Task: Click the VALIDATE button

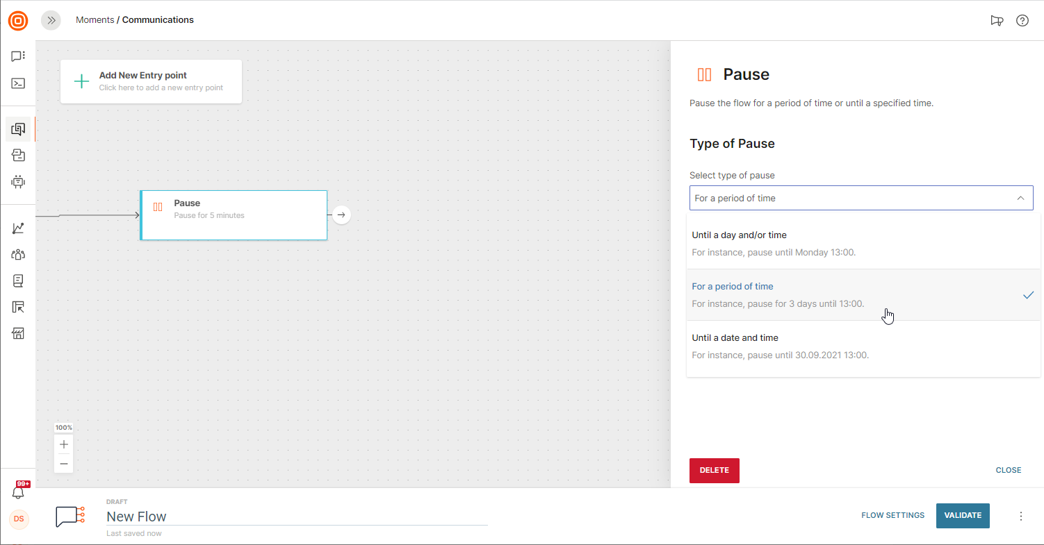Action: pos(963,515)
